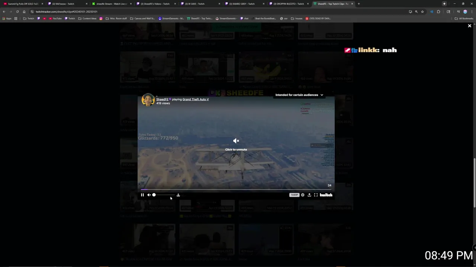
Task: Open the Chrome profile avatar
Action: (465, 11)
